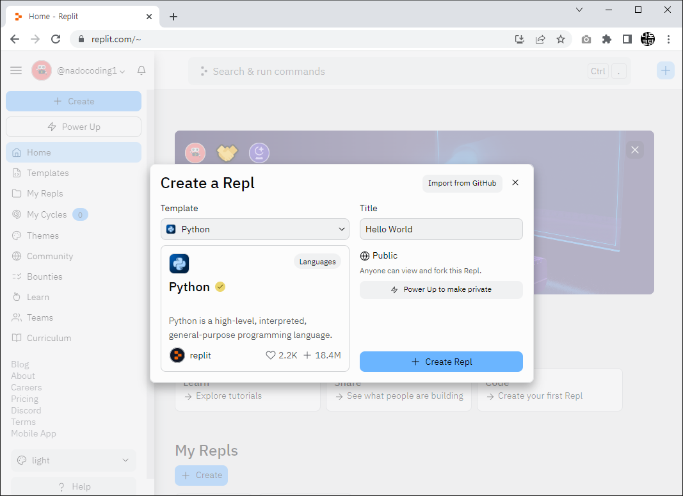Screen dimensions: 683x496
Task: Open the Blog link
Action: (x=20, y=365)
